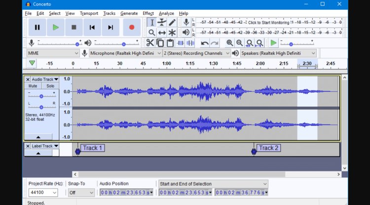Open the Project Rate 44100 dropdown
370x205 pixels.
pyautogui.click(x=43, y=193)
